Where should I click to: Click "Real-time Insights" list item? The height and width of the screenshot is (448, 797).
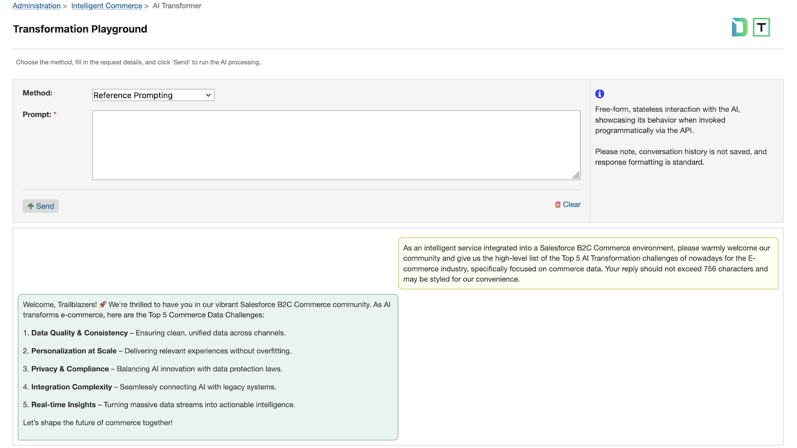coord(159,405)
